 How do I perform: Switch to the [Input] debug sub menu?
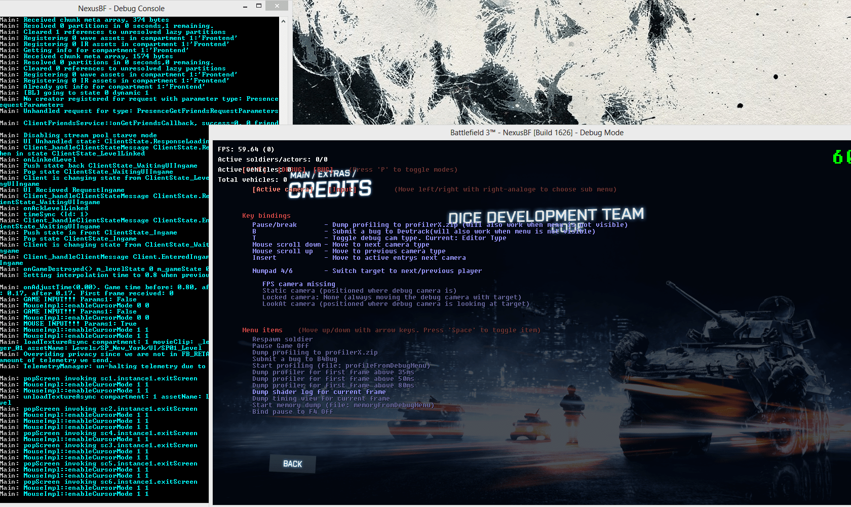(x=342, y=189)
